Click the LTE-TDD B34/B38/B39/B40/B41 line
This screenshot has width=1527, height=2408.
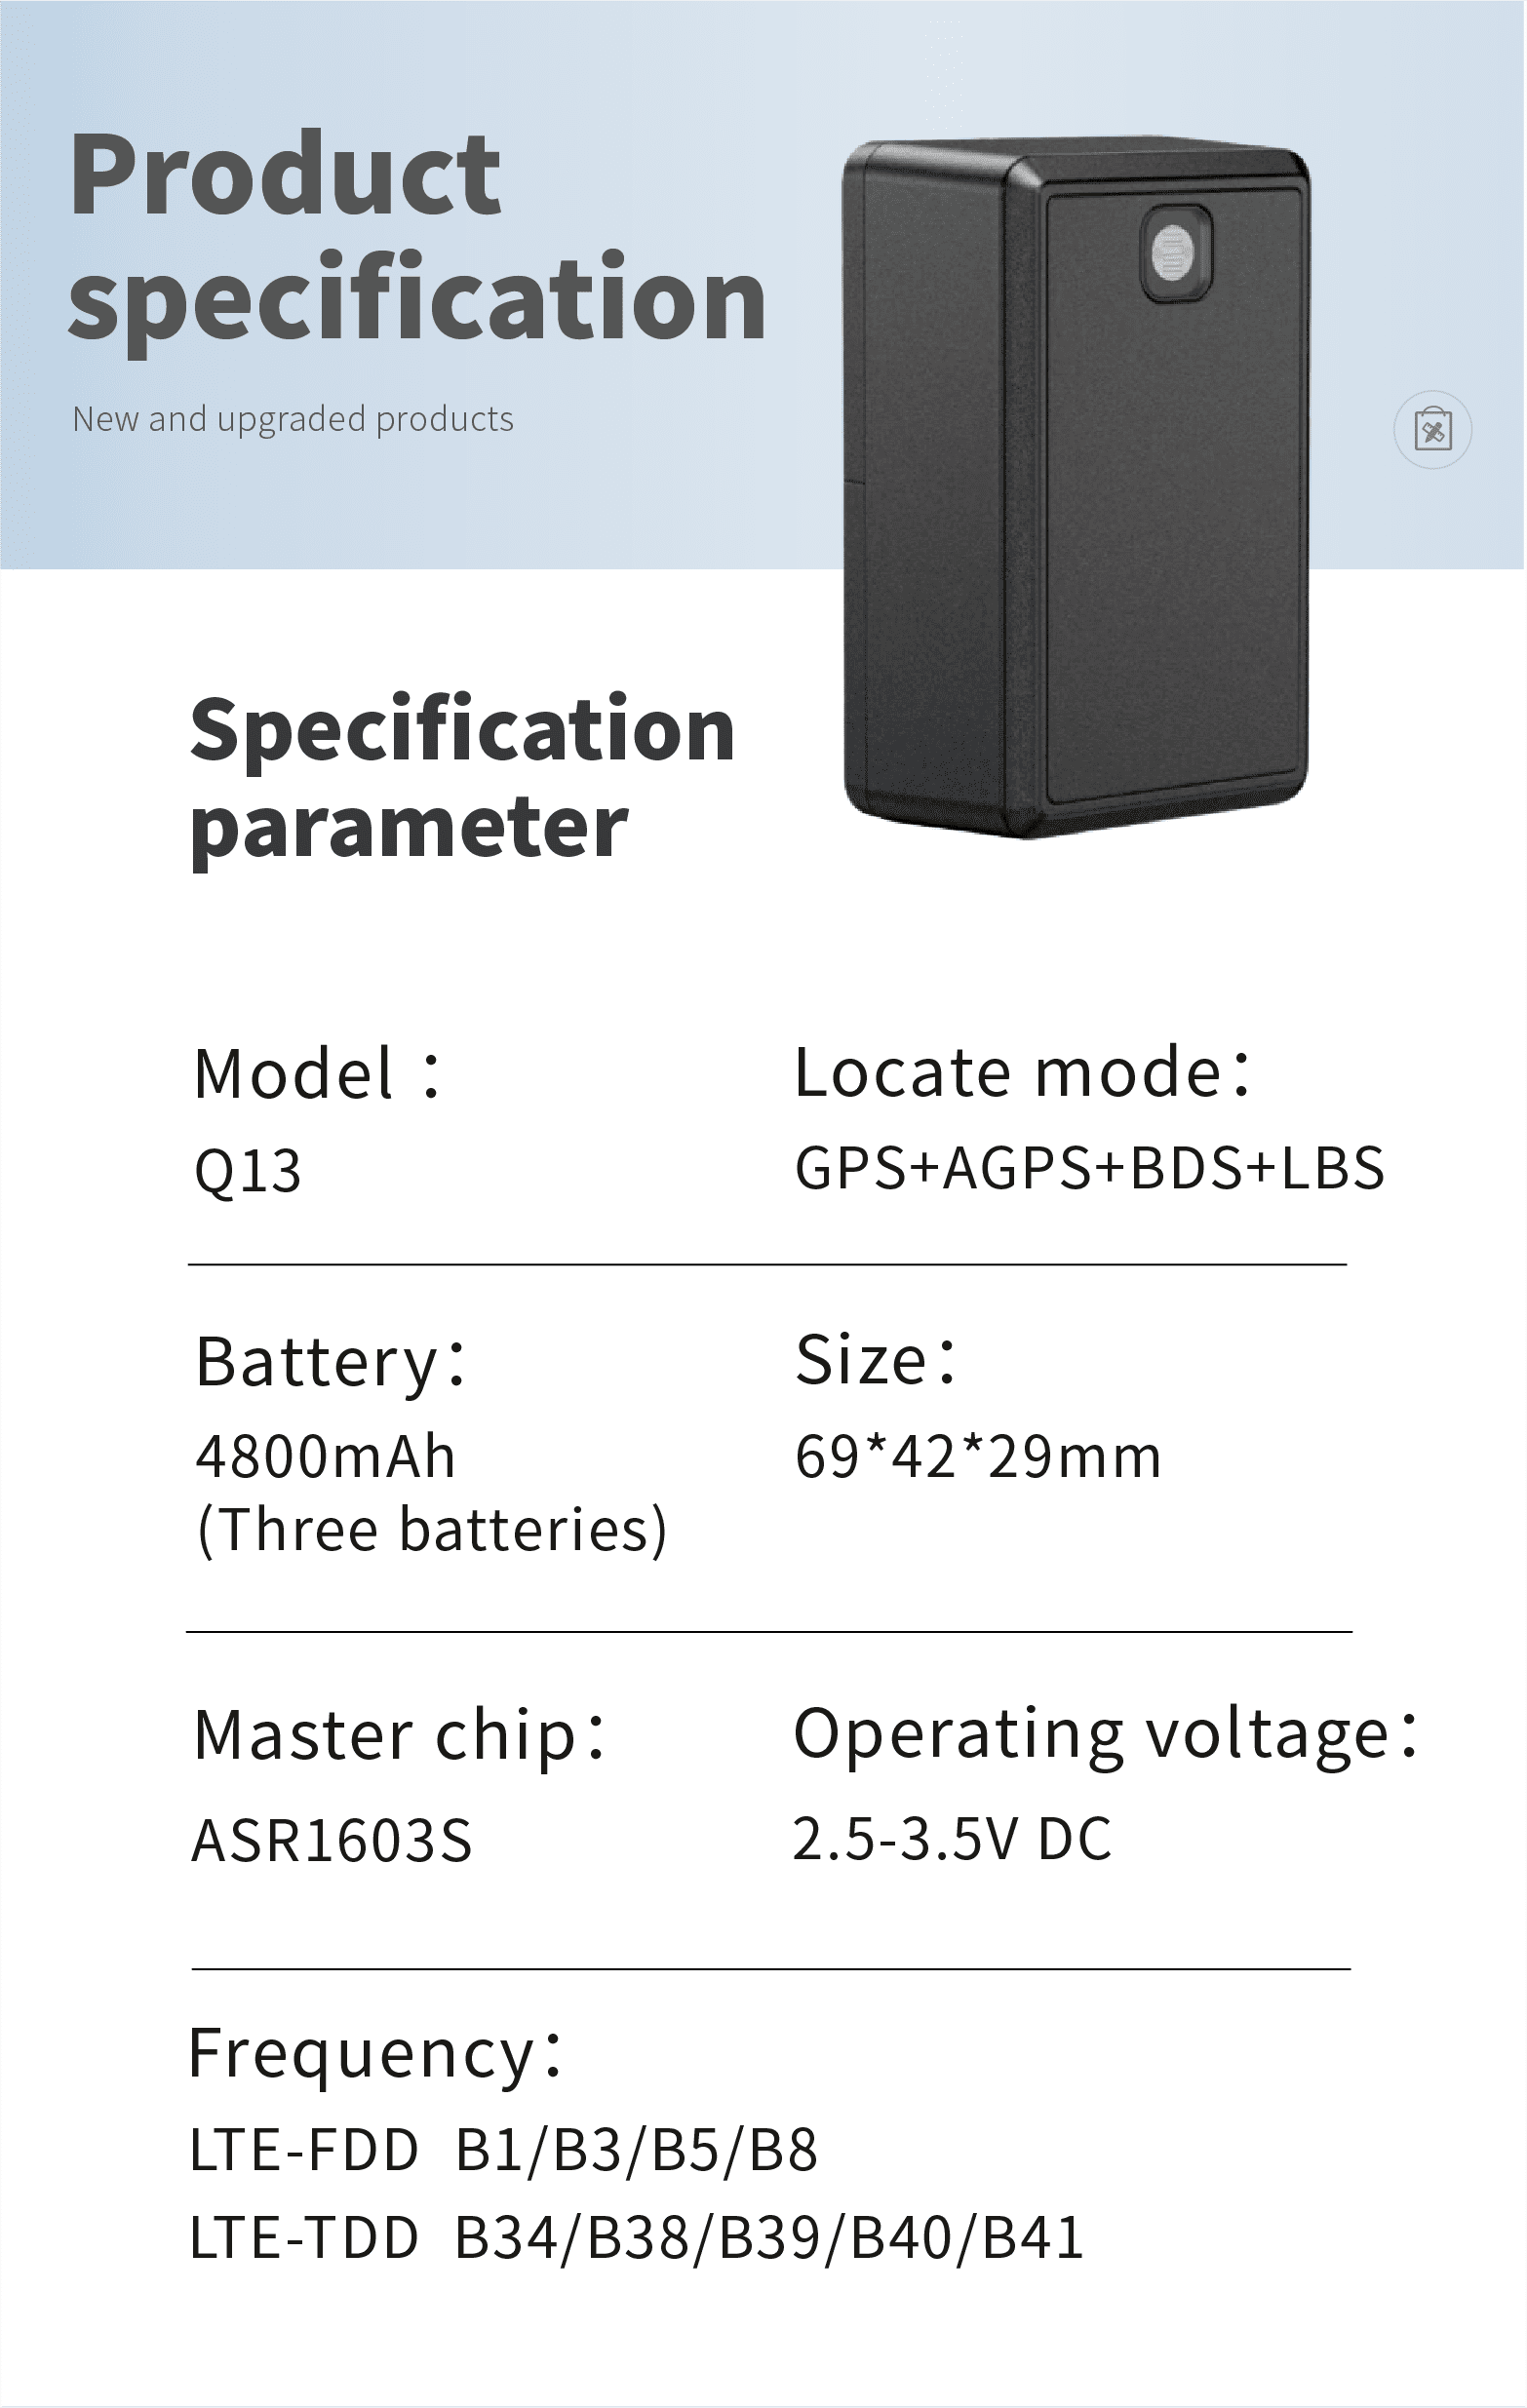tap(636, 2238)
